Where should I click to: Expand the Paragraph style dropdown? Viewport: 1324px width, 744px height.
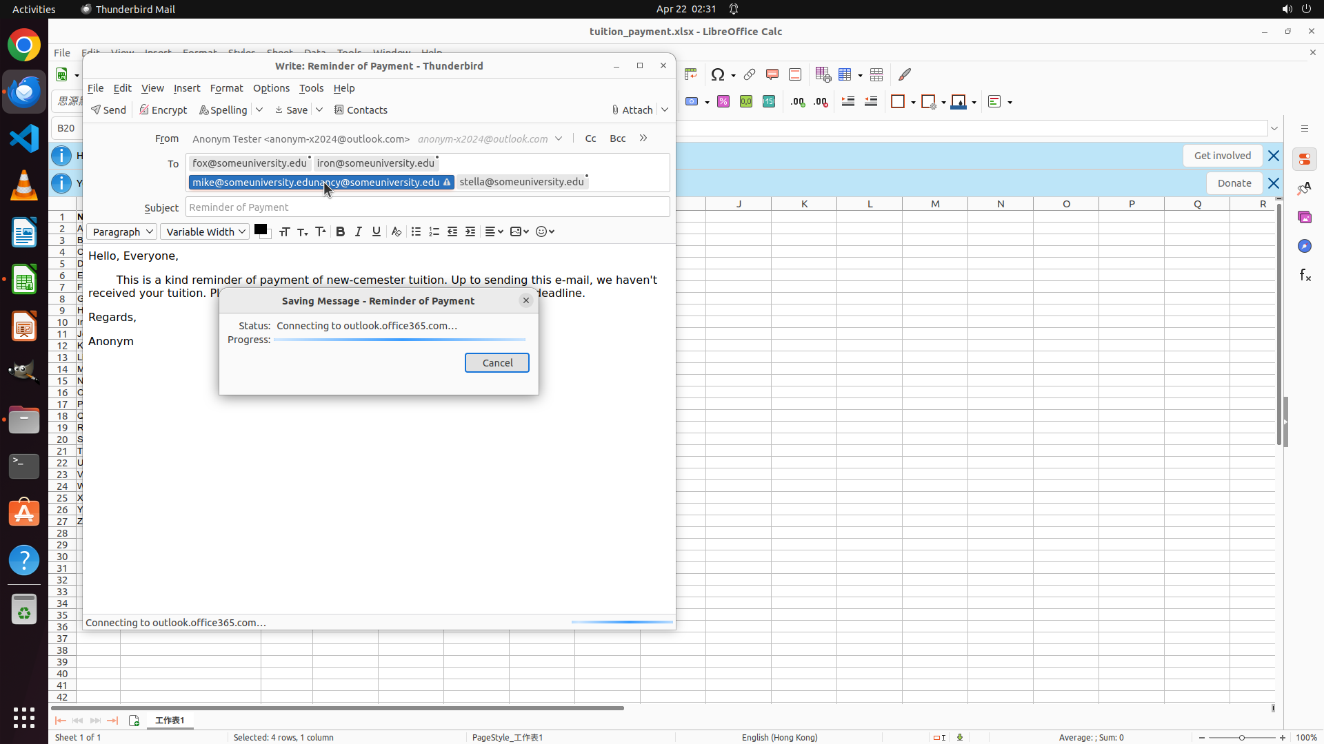coord(121,232)
